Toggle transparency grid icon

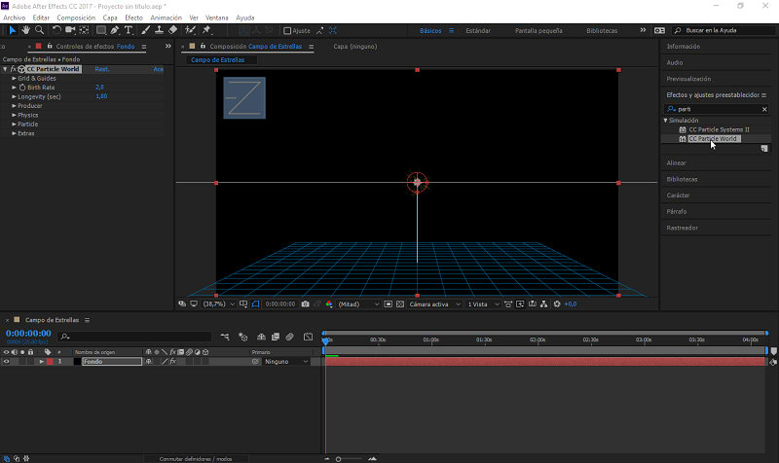click(x=400, y=304)
